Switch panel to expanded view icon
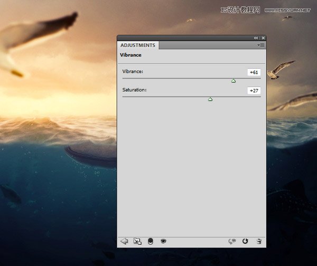317x266 pixels. [137, 241]
